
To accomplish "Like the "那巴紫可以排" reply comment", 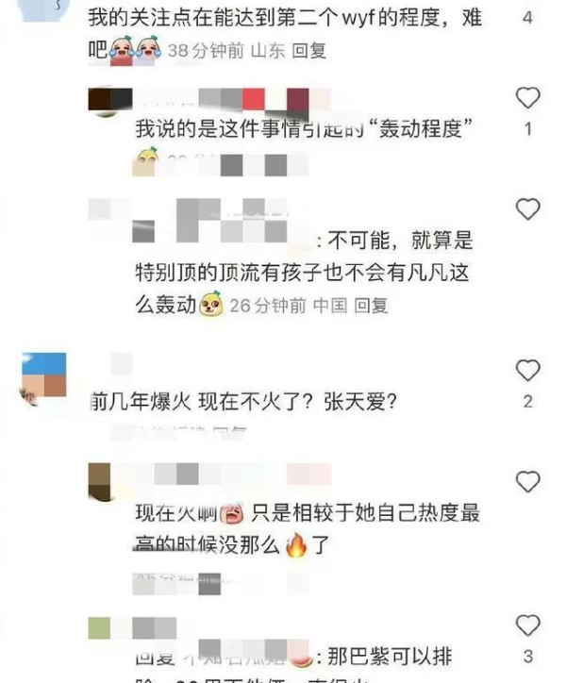I will (x=527, y=625).
